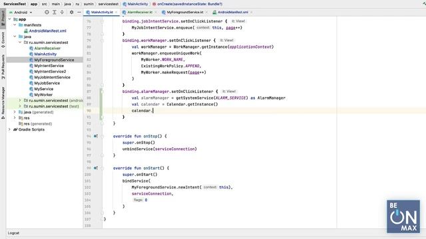This screenshot has height=239, width=426.
Task: Select MyForegroundService in project tree
Action: pos(54,60)
